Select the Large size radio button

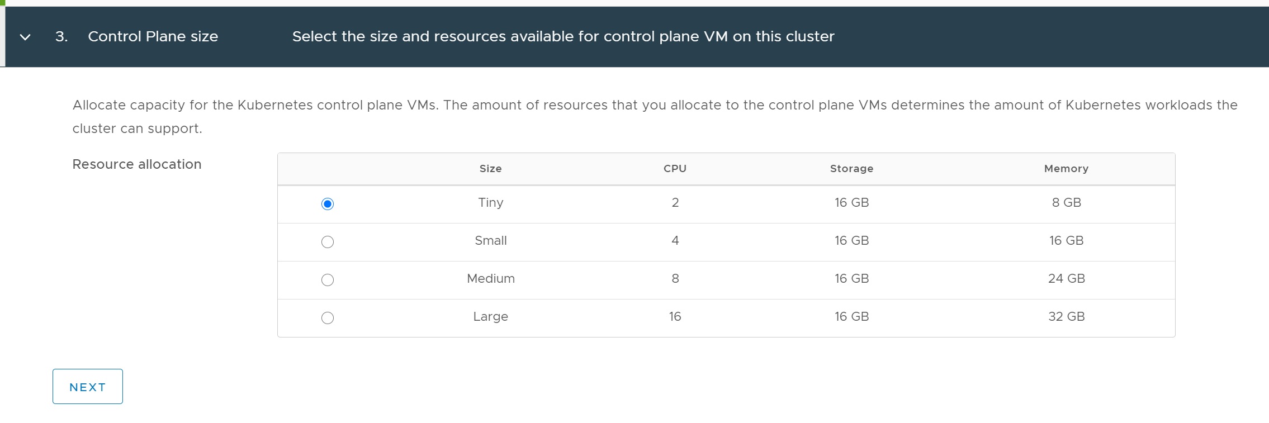tap(328, 318)
